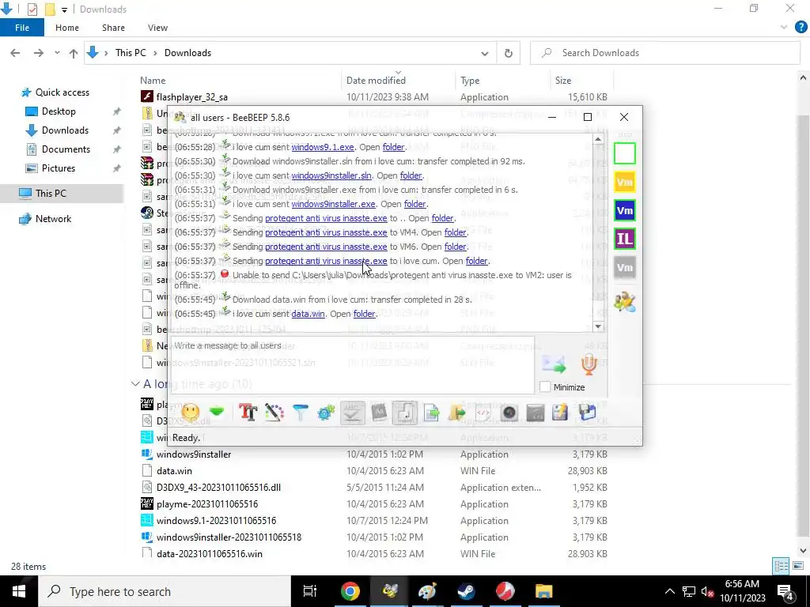Select Network in the navigation pane

53,219
